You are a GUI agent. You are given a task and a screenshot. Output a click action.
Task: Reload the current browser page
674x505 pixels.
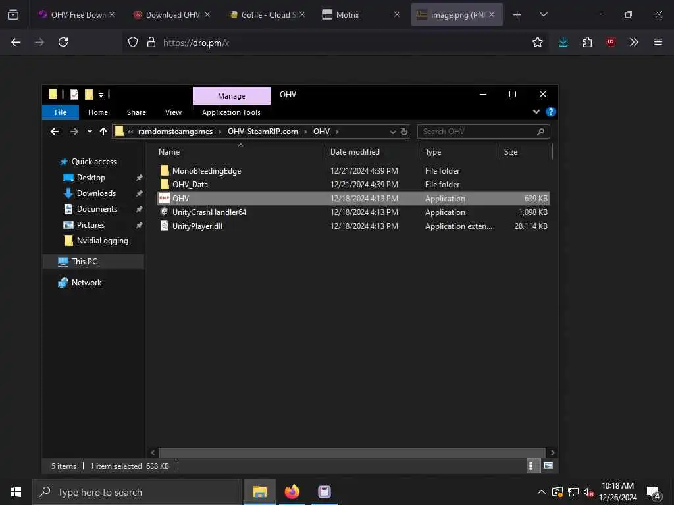pos(63,42)
